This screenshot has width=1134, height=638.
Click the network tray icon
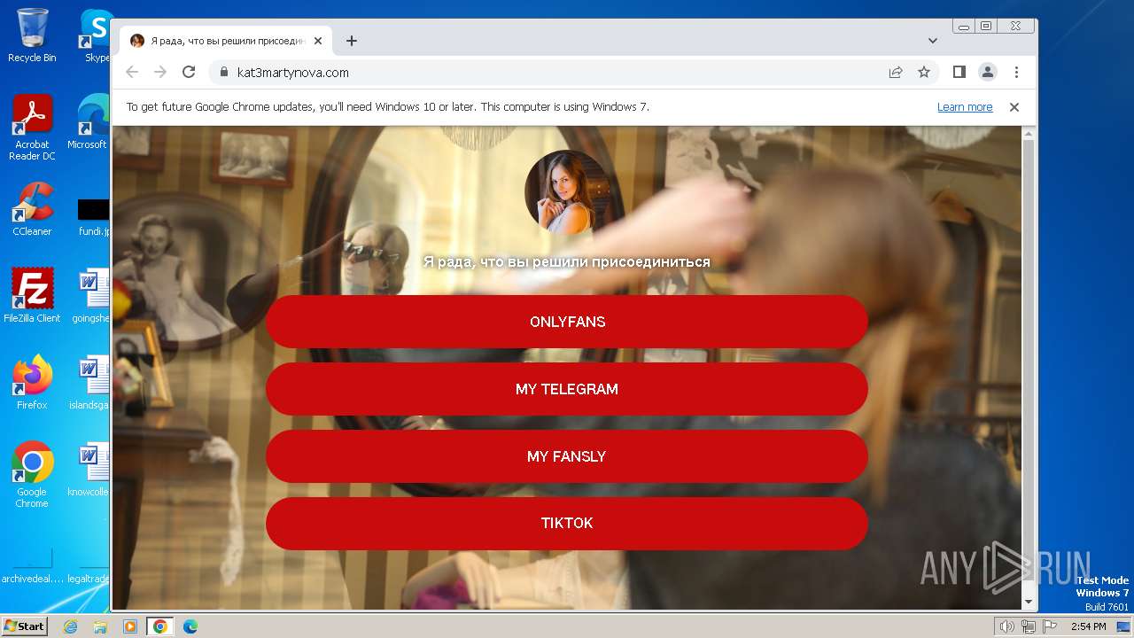coord(1029,626)
